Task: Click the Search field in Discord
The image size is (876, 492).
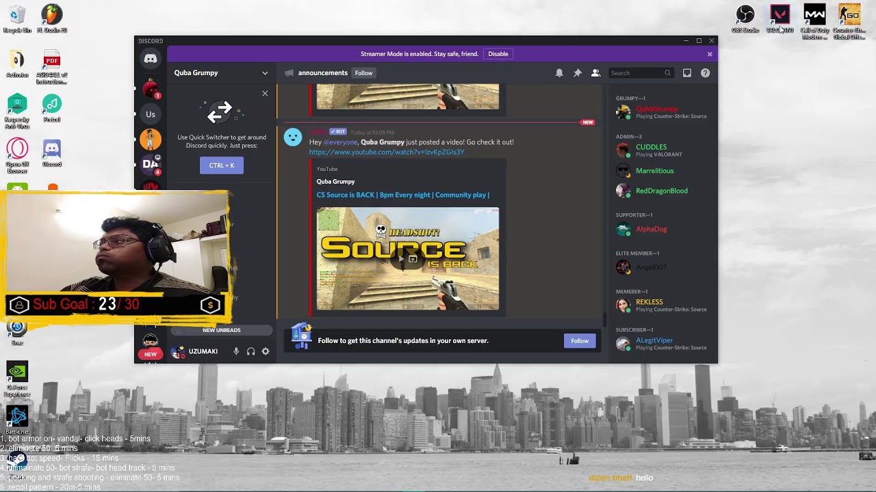Action: click(x=641, y=73)
